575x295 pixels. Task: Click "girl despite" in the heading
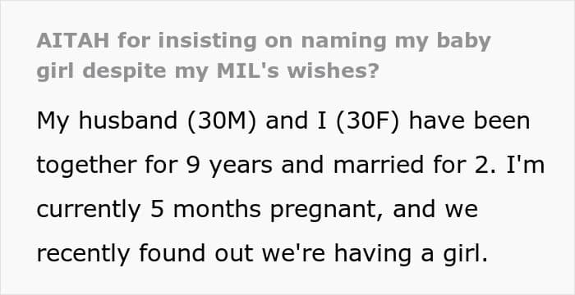101,72
